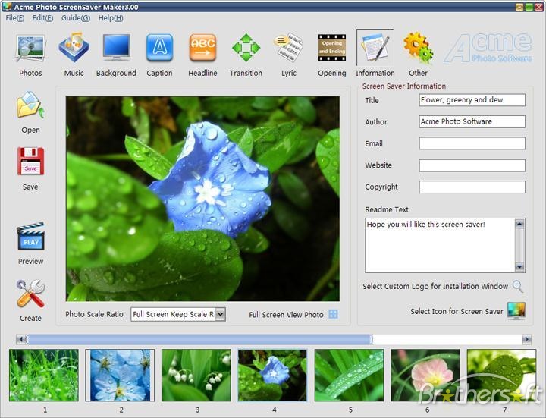Click the Preview PLAY clapperboard icon

(x=30, y=236)
